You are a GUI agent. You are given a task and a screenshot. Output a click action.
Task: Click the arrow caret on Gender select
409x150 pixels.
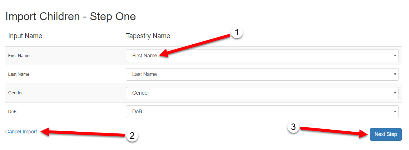click(395, 93)
